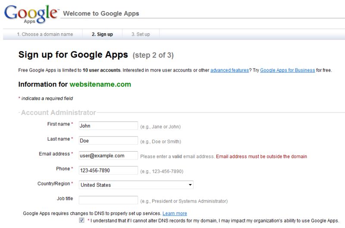Open the 'advanced features' link
This screenshot has width=345, height=228.
click(229, 70)
